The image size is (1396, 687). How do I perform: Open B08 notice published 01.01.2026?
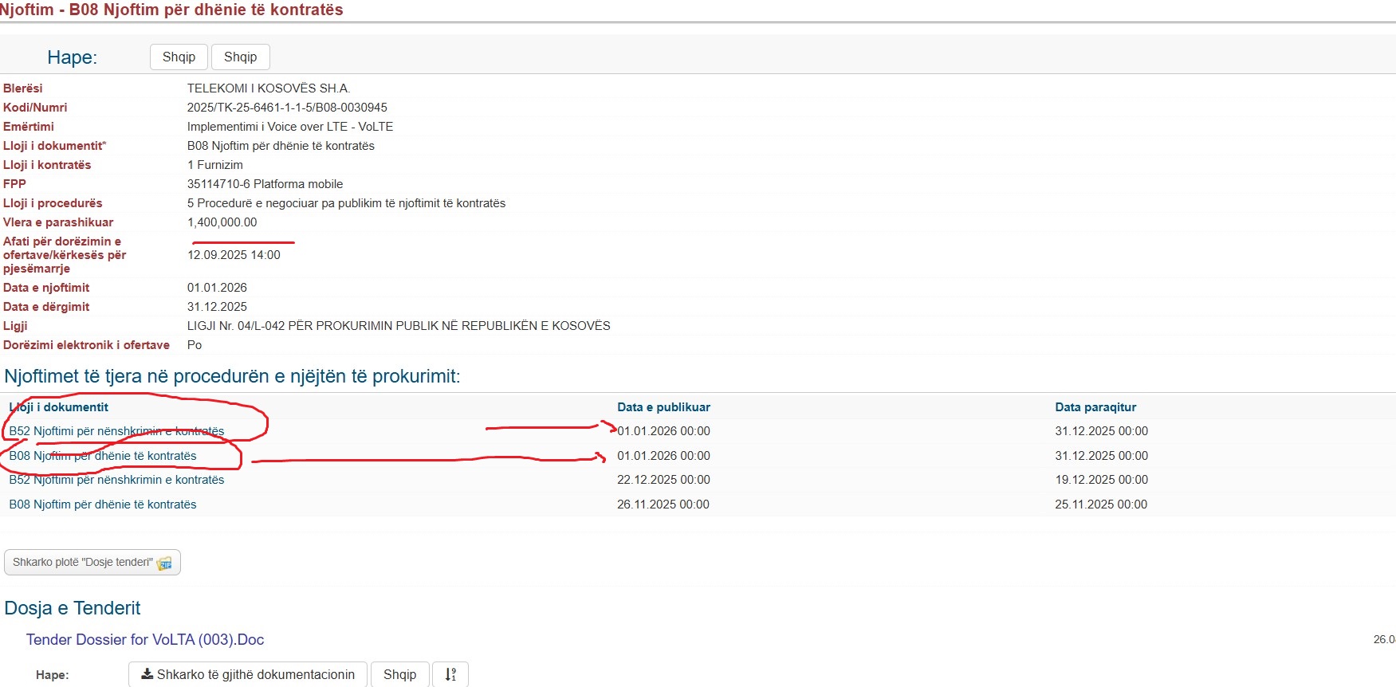(x=103, y=456)
